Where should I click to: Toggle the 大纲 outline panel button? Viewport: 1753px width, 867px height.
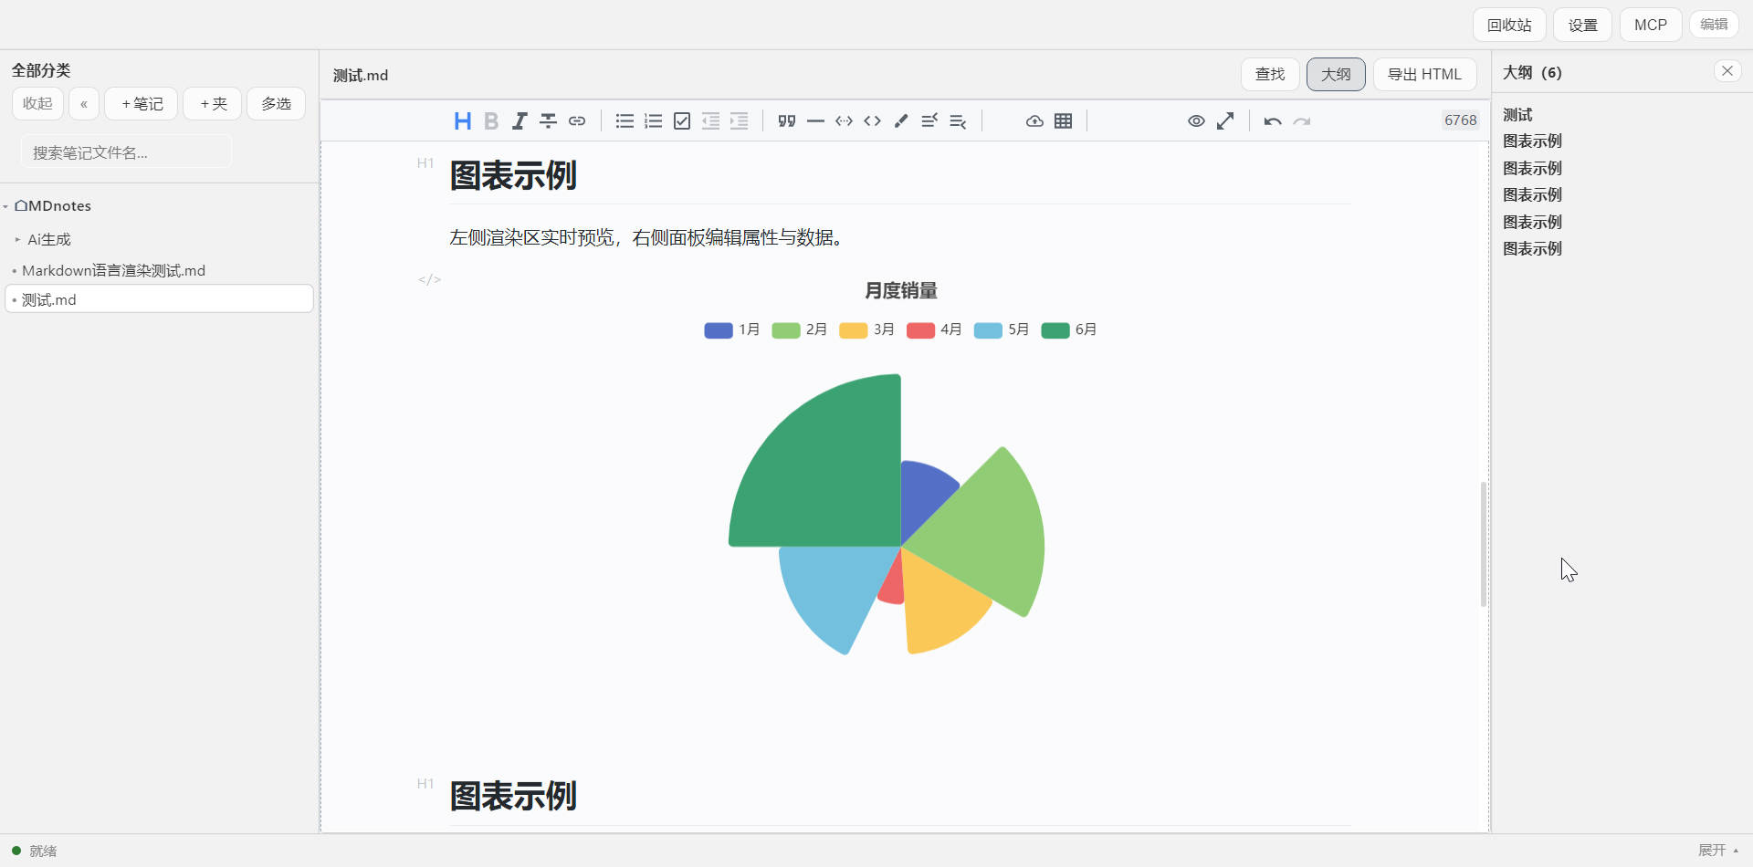point(1336,74)
